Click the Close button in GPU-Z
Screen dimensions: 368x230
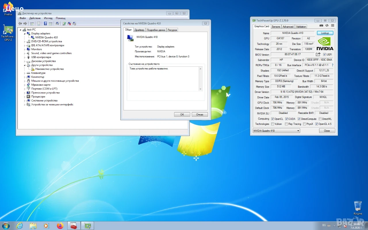(x=327, y=131)
